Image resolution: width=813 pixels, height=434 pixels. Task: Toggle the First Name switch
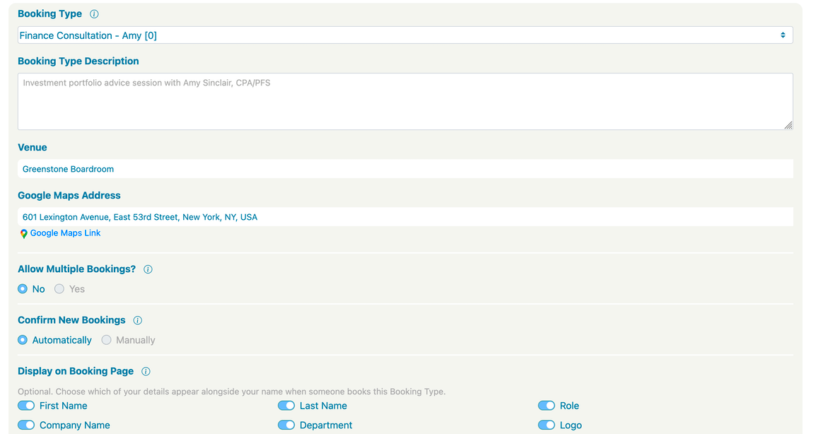26,406
